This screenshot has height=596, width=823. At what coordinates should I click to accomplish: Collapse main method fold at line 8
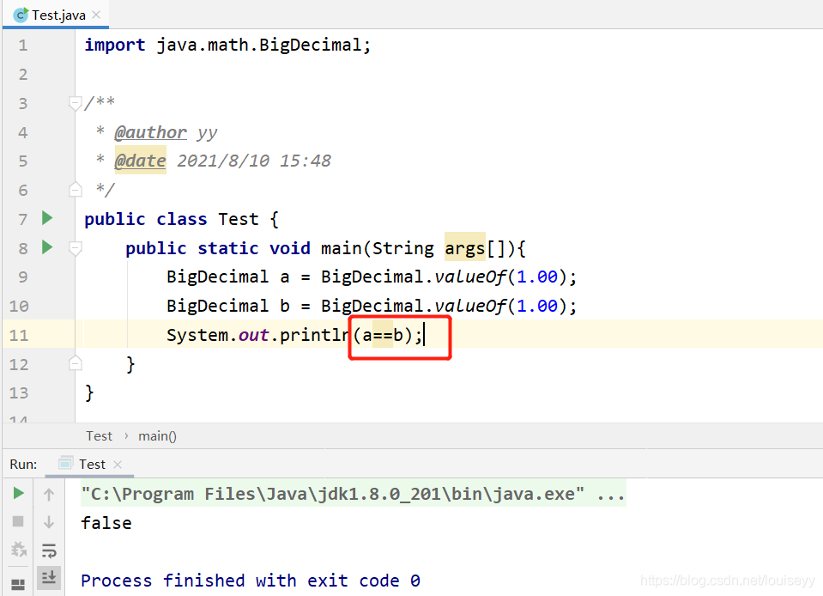tap(75, 248)
